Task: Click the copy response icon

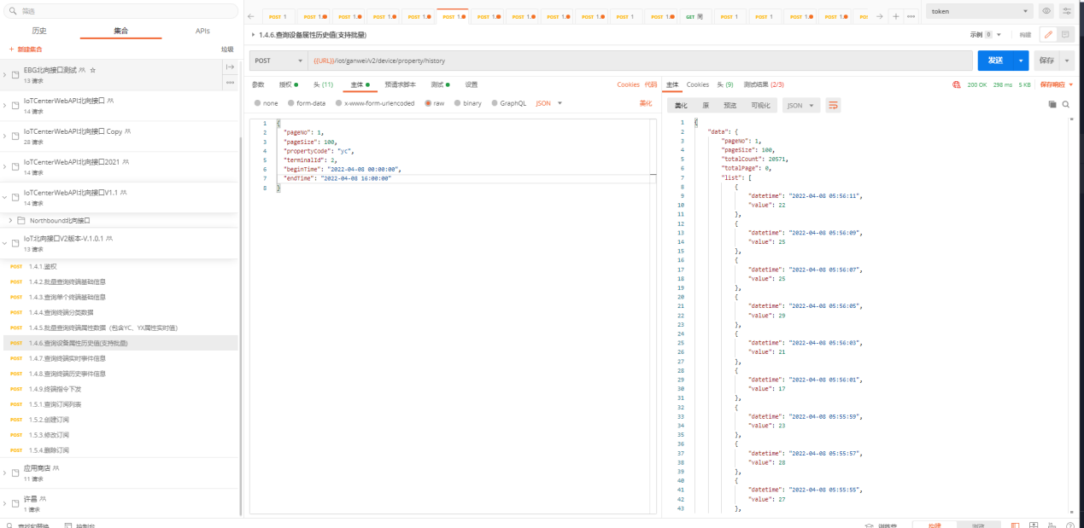Action: point(1052,104)
